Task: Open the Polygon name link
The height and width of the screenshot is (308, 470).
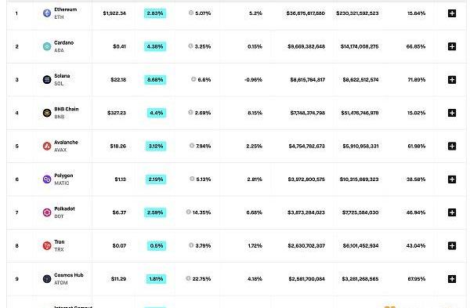Action: point(63,176)
